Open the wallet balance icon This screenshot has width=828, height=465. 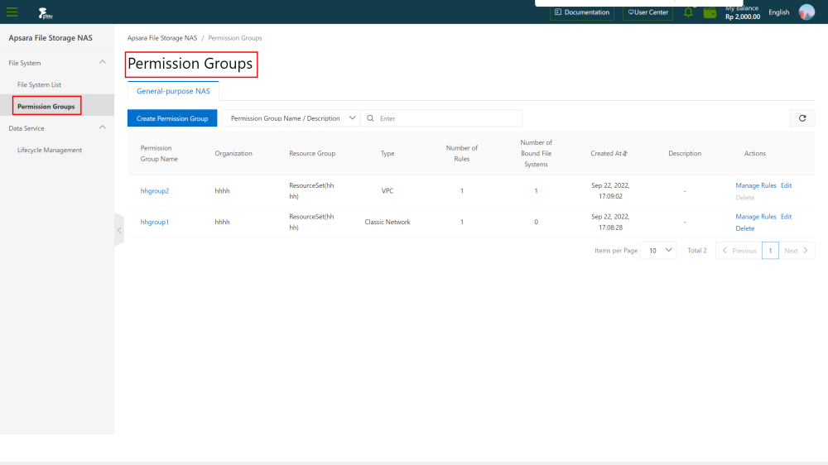click(x=710, y=12)
